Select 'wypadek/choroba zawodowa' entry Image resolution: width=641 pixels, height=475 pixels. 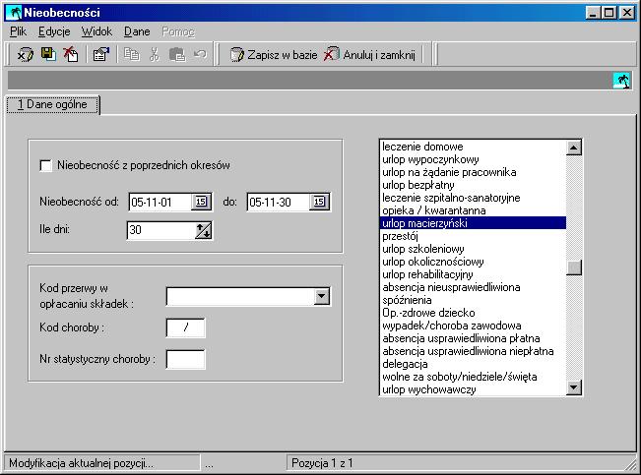tap(473, 326)
